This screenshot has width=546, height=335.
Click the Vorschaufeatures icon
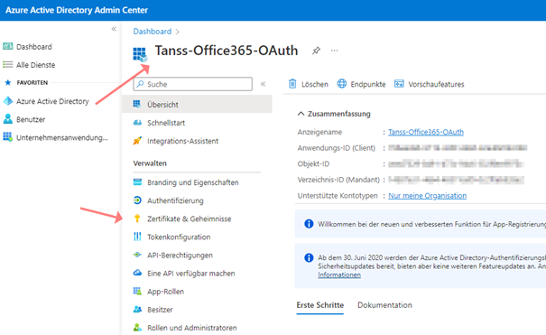pyautogui.click(x=399, y=84)
